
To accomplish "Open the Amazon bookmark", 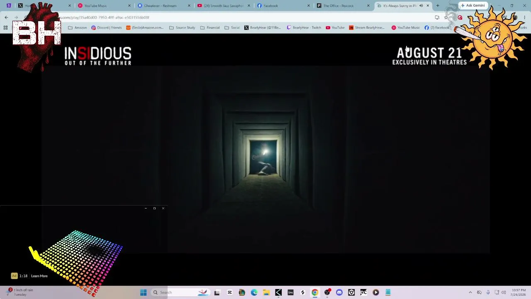I will pyautogui.click(x=77, y=28).
